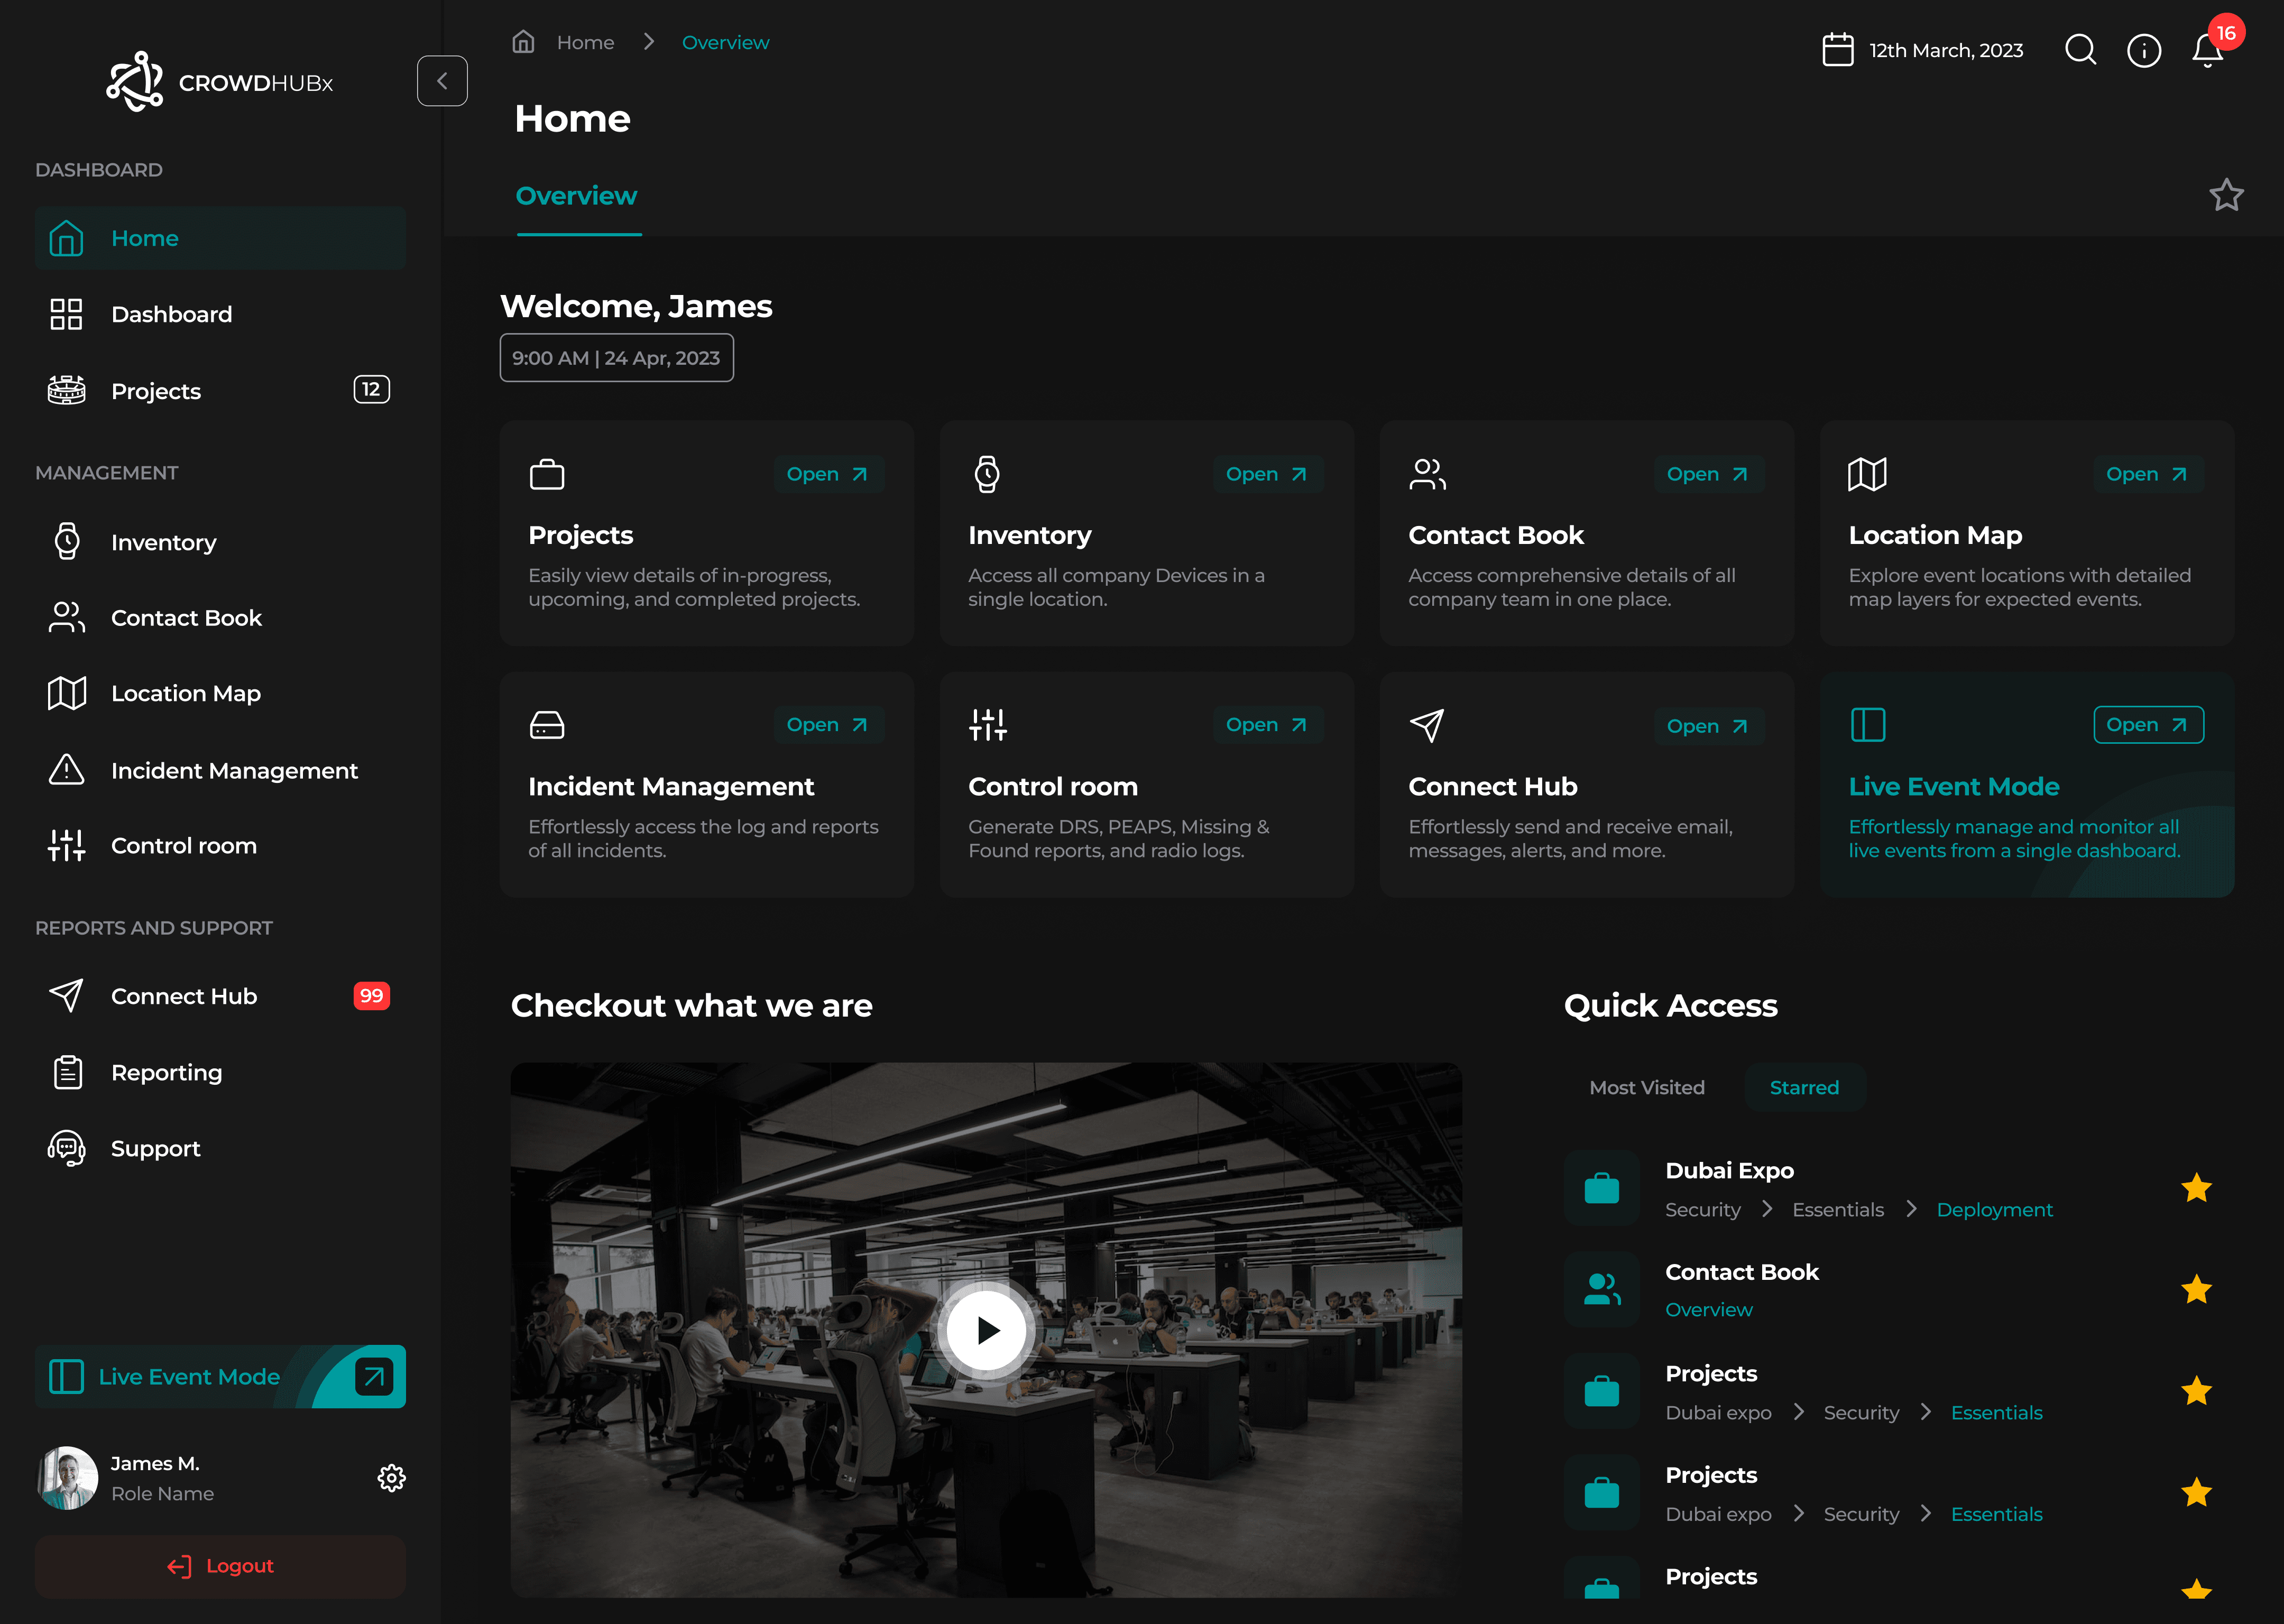Click the calendar icon beside 12th March, 2023
This screenshot has width=2284, height=1624.
pyautogui.click(x=1838, y=50)
